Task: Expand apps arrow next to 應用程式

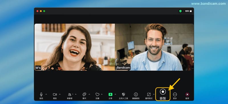Action: (154, 94)
